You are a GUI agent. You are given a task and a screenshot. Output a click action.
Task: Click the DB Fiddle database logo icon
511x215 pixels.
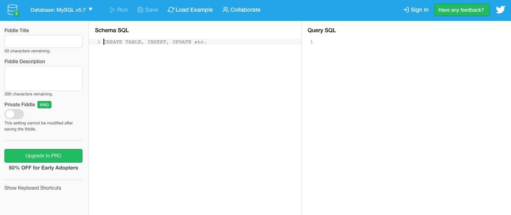point(13,10)
